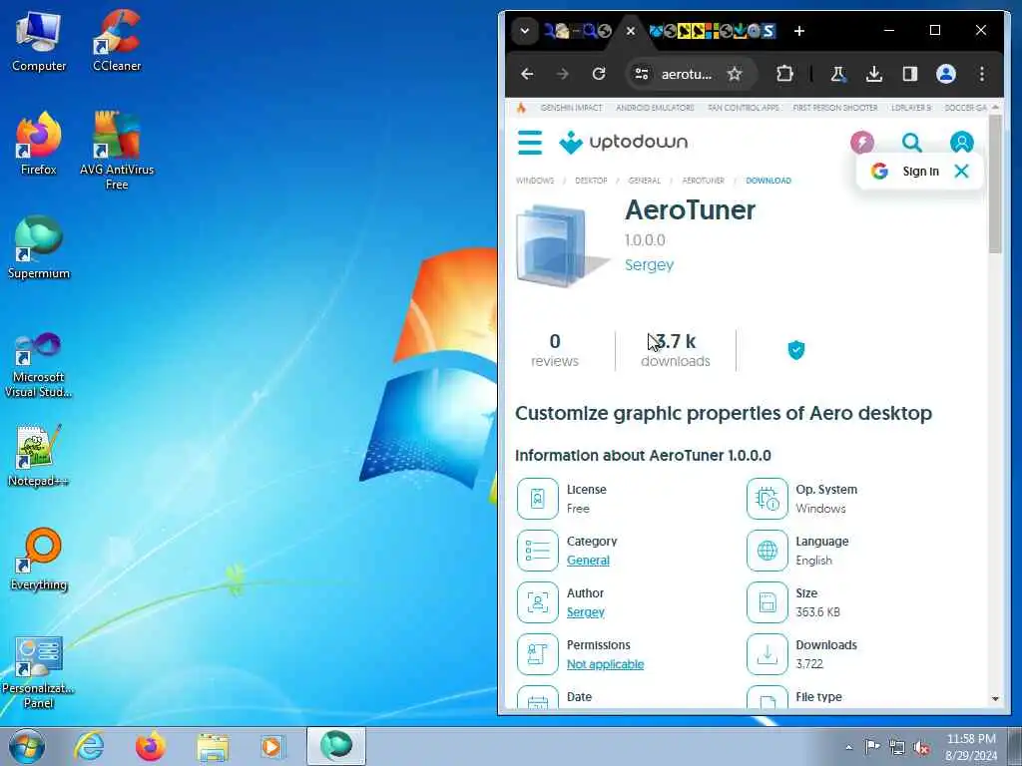Image resolution: width=1022 pixels, height=766 pixels.
Task: Go to DESKTOP breadcrumb
Action: 591,181
